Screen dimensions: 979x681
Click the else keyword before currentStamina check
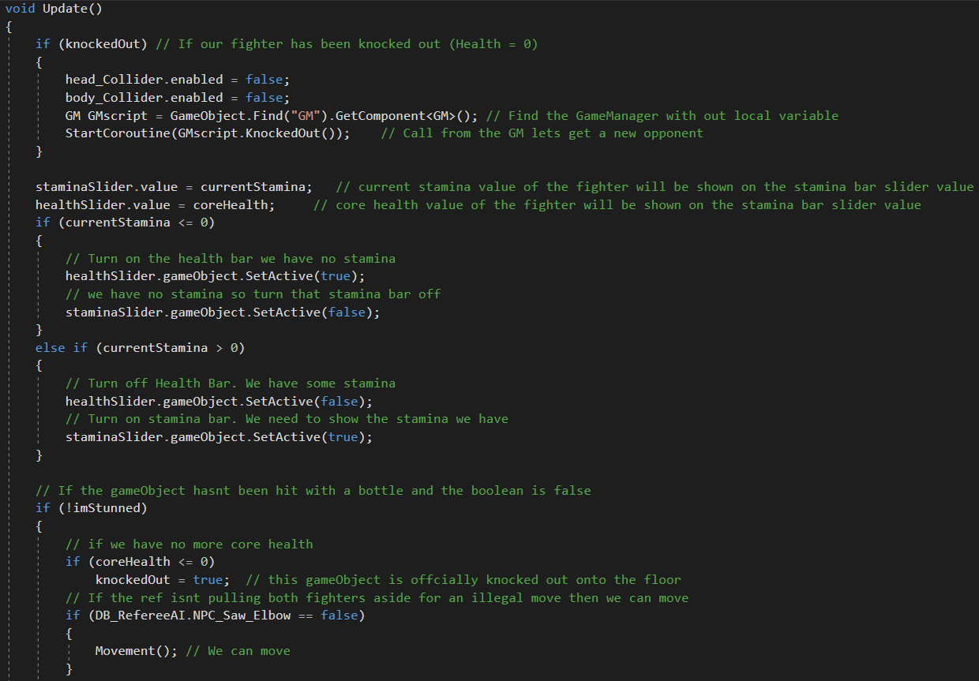pos(50,348)
